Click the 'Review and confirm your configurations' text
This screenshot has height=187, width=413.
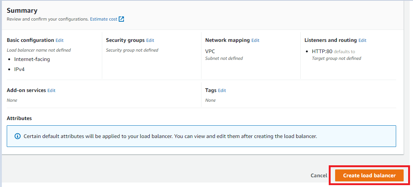coord(48,19)
